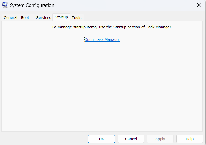The image size is (206, 145).
Task: Click the 'System Configuration' window title text
Action: pos(32,5)
